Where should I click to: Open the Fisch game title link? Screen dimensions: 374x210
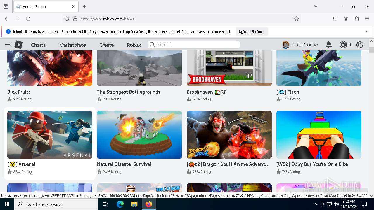288,92
